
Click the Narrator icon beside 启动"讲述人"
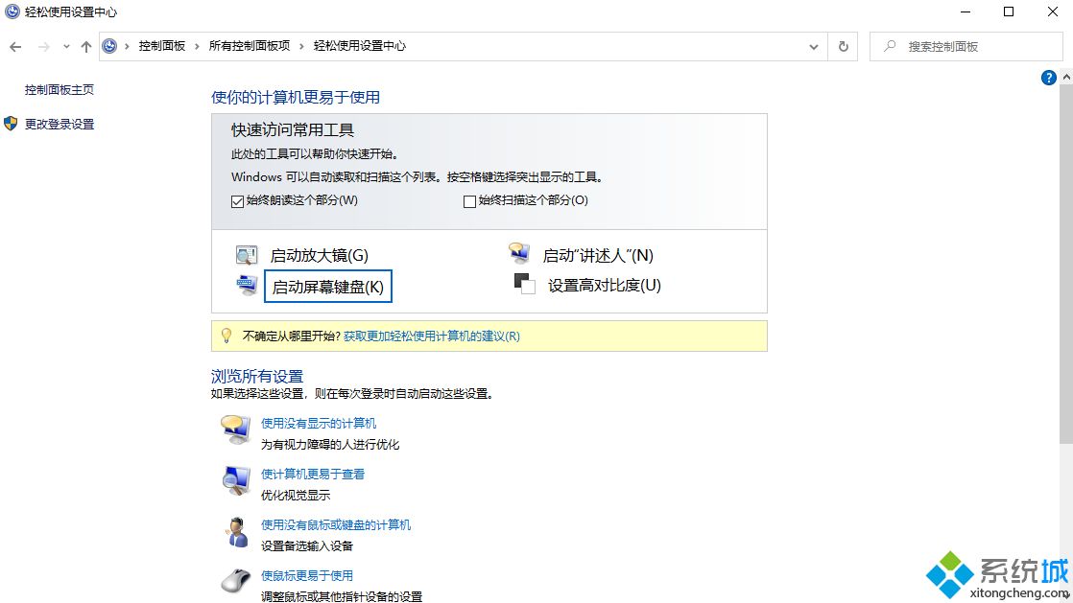519,253
